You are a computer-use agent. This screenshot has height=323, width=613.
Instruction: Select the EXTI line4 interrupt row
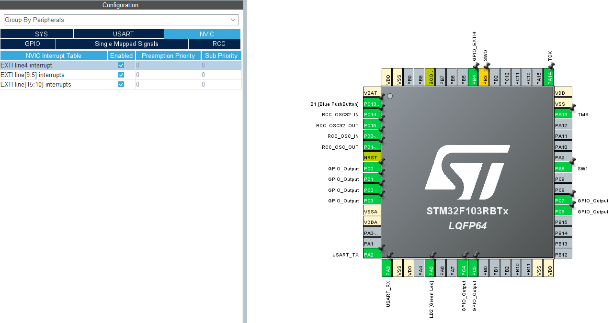click(x=121, y=65)
